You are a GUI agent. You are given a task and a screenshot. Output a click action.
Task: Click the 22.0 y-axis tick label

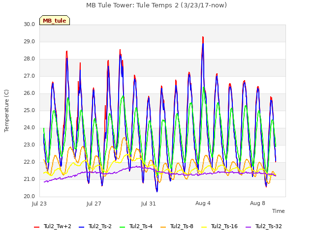[x=30, y=162]
